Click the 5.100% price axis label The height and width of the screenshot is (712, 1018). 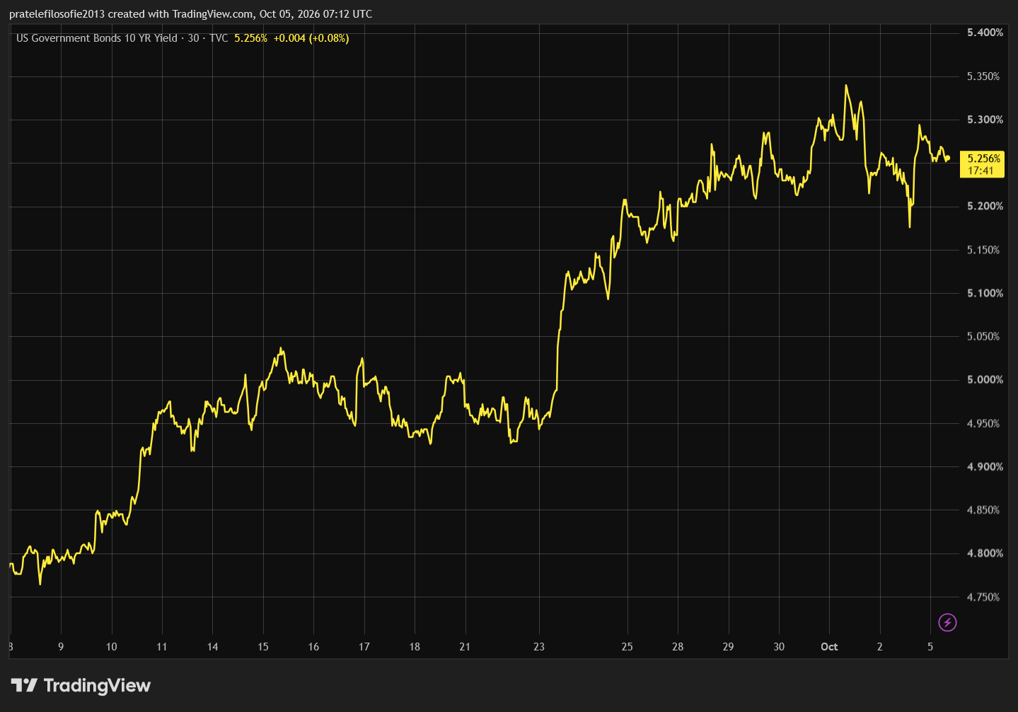point(985,293)
